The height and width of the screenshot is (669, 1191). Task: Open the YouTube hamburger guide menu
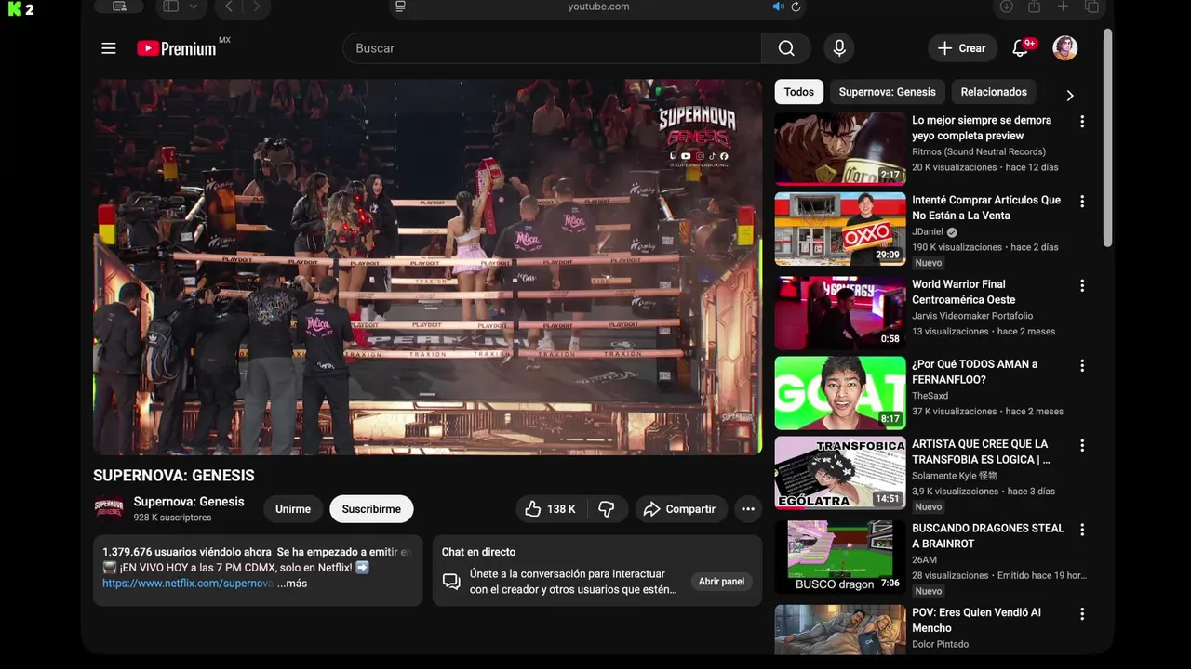click(x=109, y=48)
